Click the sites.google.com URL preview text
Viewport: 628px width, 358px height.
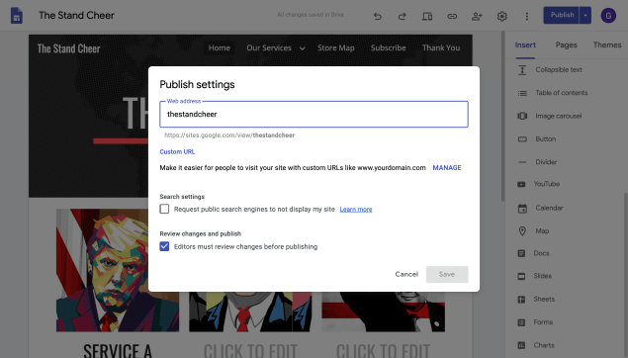pos(229,135)
